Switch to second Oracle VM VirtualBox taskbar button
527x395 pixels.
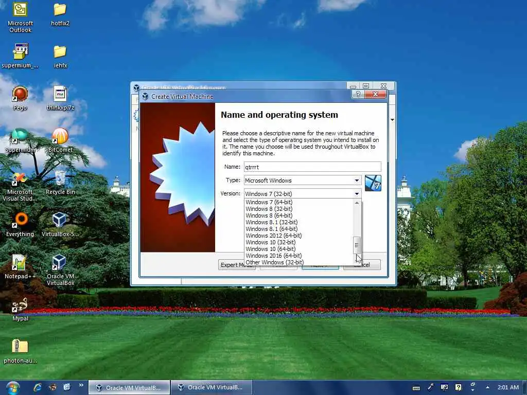[212, 388]
